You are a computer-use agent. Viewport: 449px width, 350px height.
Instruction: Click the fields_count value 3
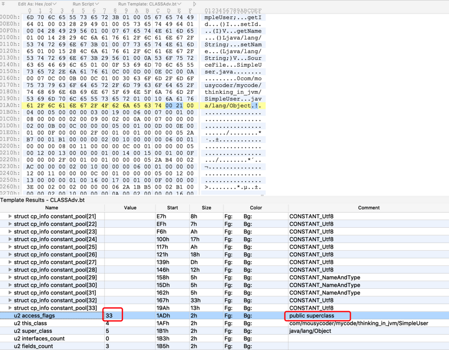pyautogui.click(x=107, y=346)
